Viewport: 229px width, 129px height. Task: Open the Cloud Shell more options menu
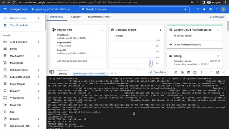(x=201, y=72)
